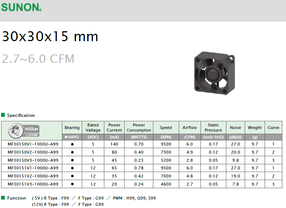Click the bearing dot for MF30151V3-1000U-A99
The height and width of the screenshot is (208, 286).
(x=72, y=184)
